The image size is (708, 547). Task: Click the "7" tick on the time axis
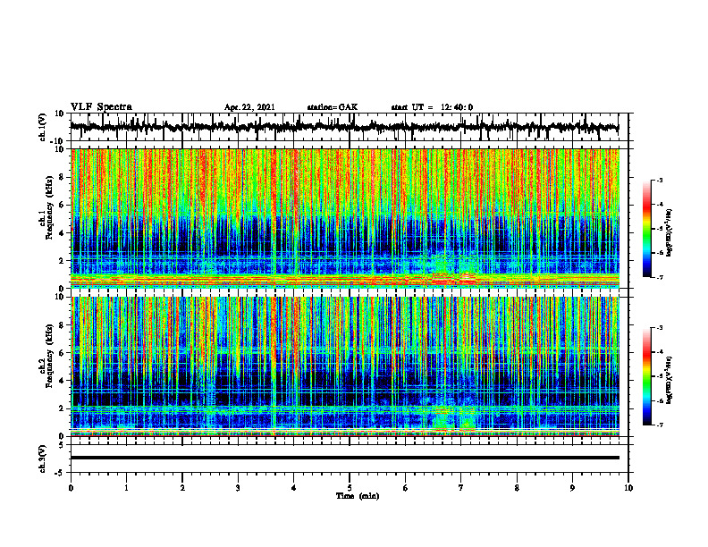[461, 488]
